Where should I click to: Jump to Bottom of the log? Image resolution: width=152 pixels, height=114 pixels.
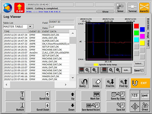pos(15,107)
